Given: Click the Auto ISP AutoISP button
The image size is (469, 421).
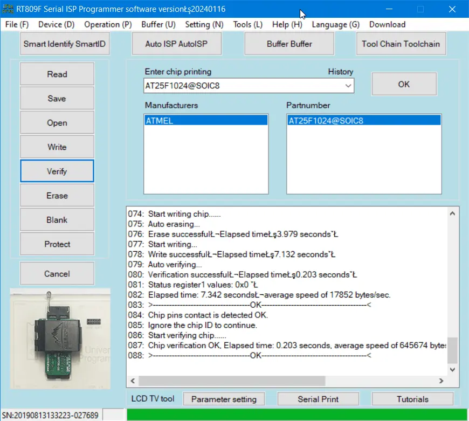Looking at the screenshot, I should pos(176,44).
